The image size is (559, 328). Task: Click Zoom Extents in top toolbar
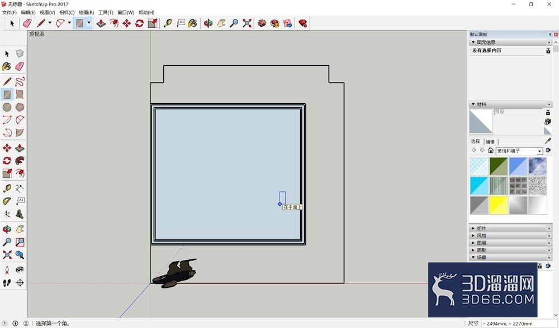point(247,23)
